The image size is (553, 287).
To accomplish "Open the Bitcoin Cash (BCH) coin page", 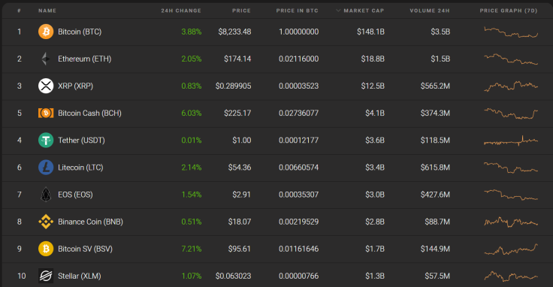I will [x=89, y=113].
